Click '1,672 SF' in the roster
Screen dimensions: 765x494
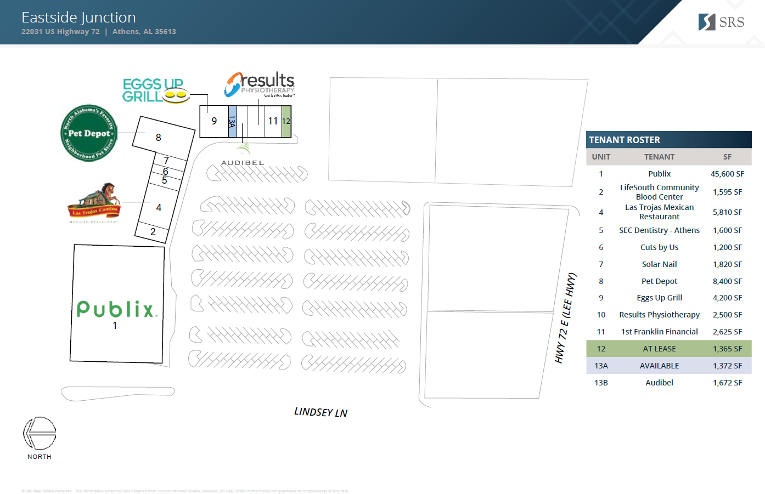tap(727, 383)
